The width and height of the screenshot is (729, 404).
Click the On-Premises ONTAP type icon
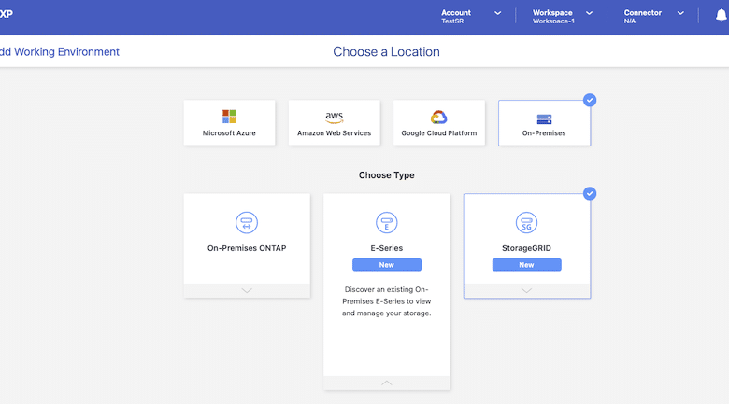(x=247, y=222)
